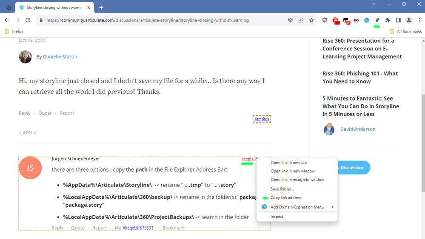This screenshot has width=425, height=239.
Task: Go forward to the next page
Action: point(17,20)
